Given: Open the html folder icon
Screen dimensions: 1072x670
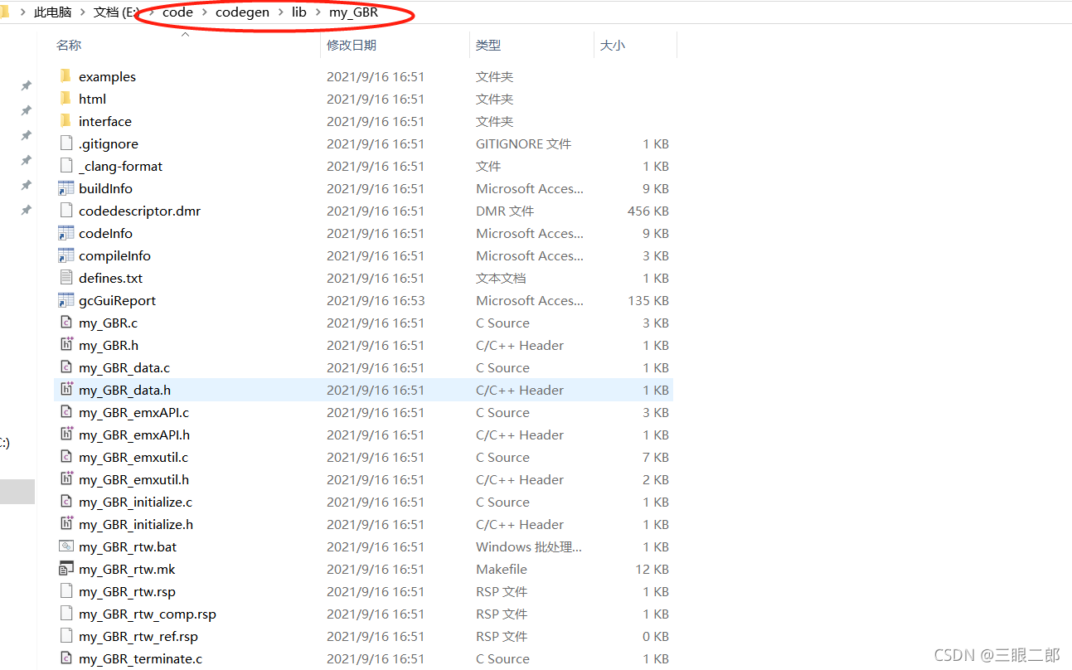Looking at the screenshot, I should pos(66,99).
